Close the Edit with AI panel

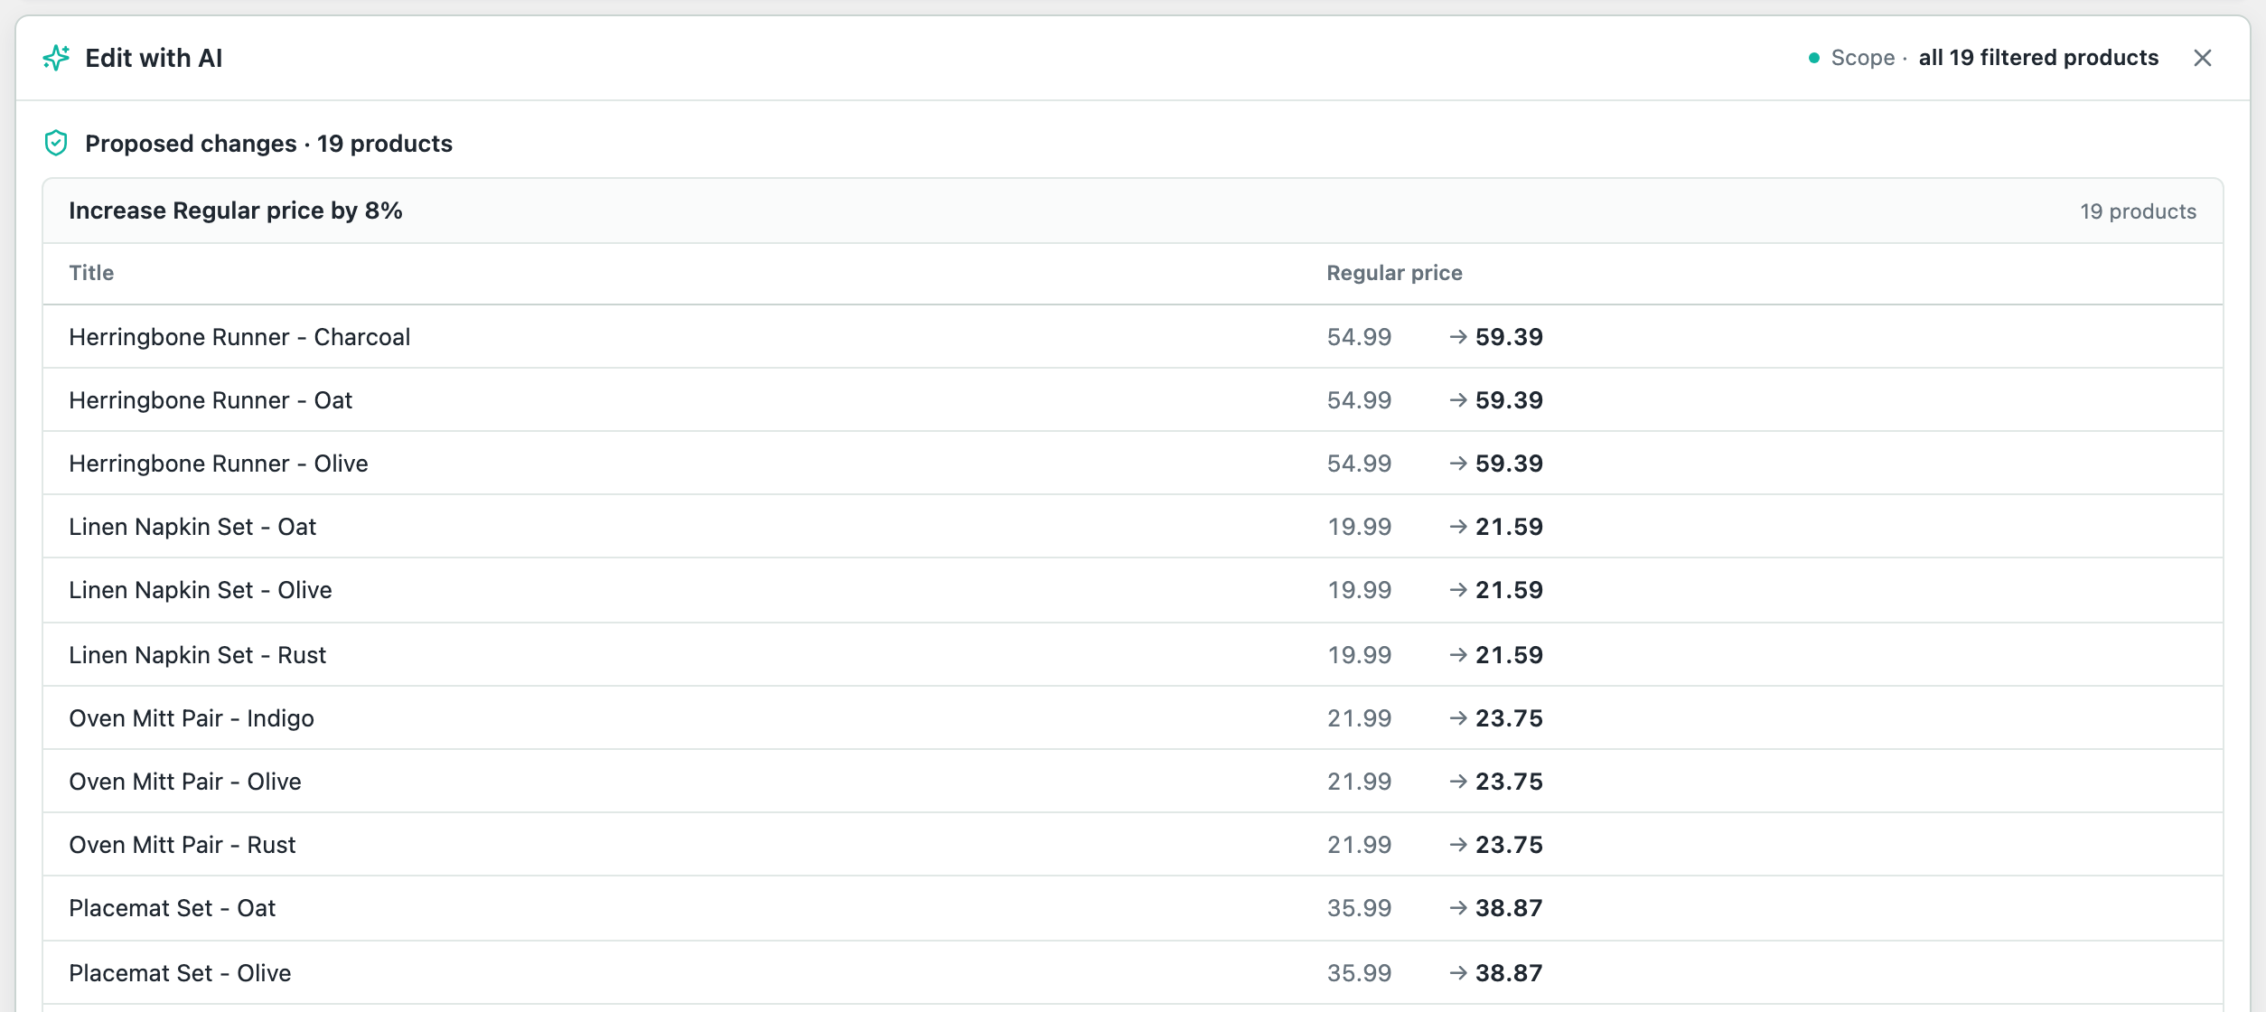2202,58
